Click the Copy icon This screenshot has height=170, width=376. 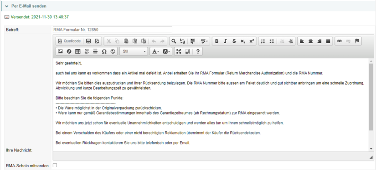pos(117,41)
